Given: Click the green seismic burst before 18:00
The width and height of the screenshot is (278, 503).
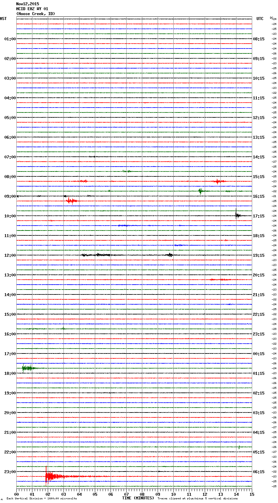Looking at the screenshot, I should click(27, 368).
